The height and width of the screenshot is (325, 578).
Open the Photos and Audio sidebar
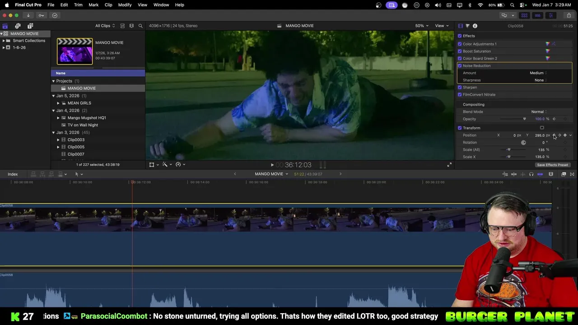coord(18,26)
